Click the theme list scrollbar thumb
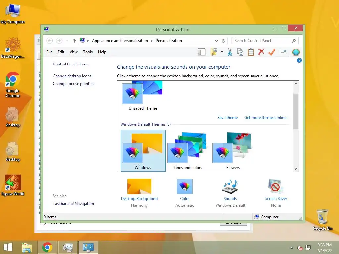This screenshot has height=254, width=339. tap(296, 111)
